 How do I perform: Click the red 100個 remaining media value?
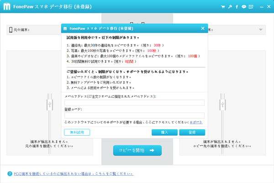tap(192, 56)
